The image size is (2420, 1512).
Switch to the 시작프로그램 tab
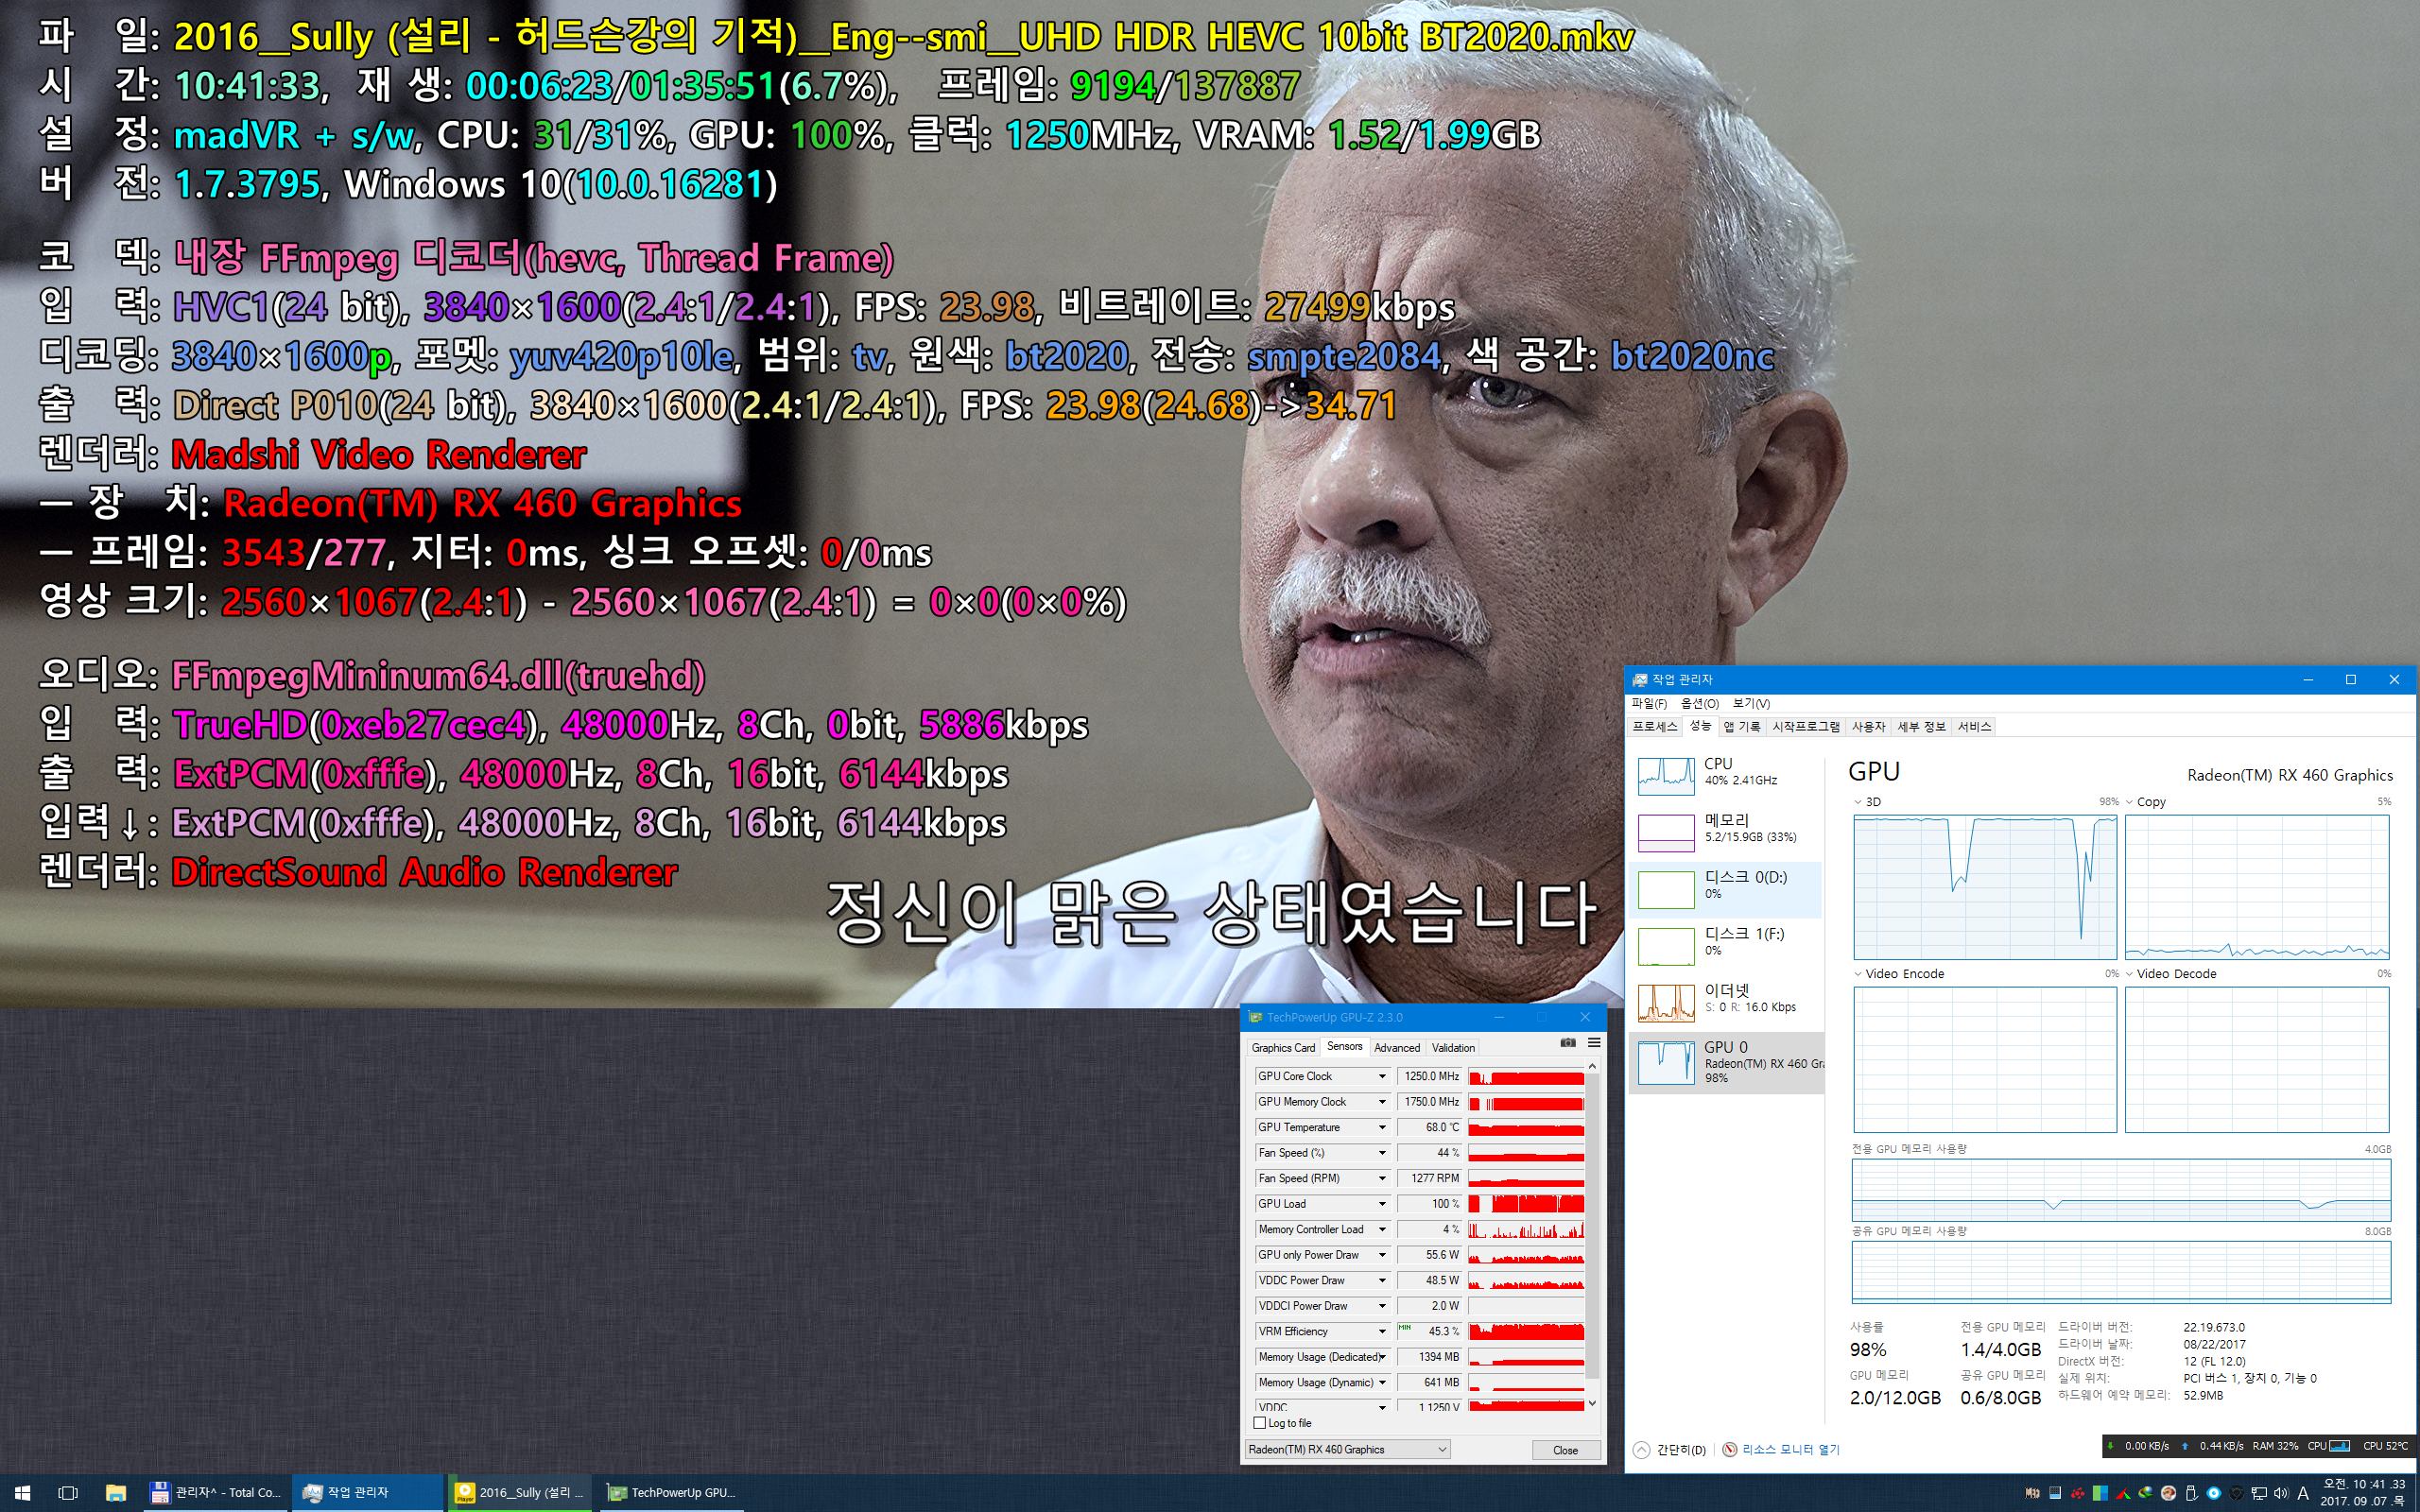tap(1806, 727)
